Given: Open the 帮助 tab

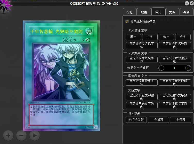Looking at the screenshot, I should click(186, 12).
